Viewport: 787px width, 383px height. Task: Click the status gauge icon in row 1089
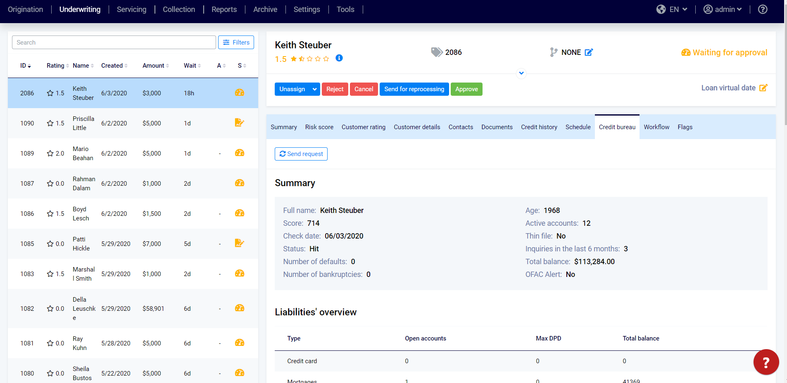pyautogui.click(x=240, y=153)
